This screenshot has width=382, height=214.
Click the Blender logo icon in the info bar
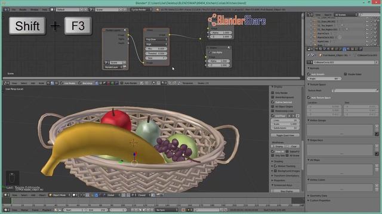pyautogui.click(x=158, y=10)
